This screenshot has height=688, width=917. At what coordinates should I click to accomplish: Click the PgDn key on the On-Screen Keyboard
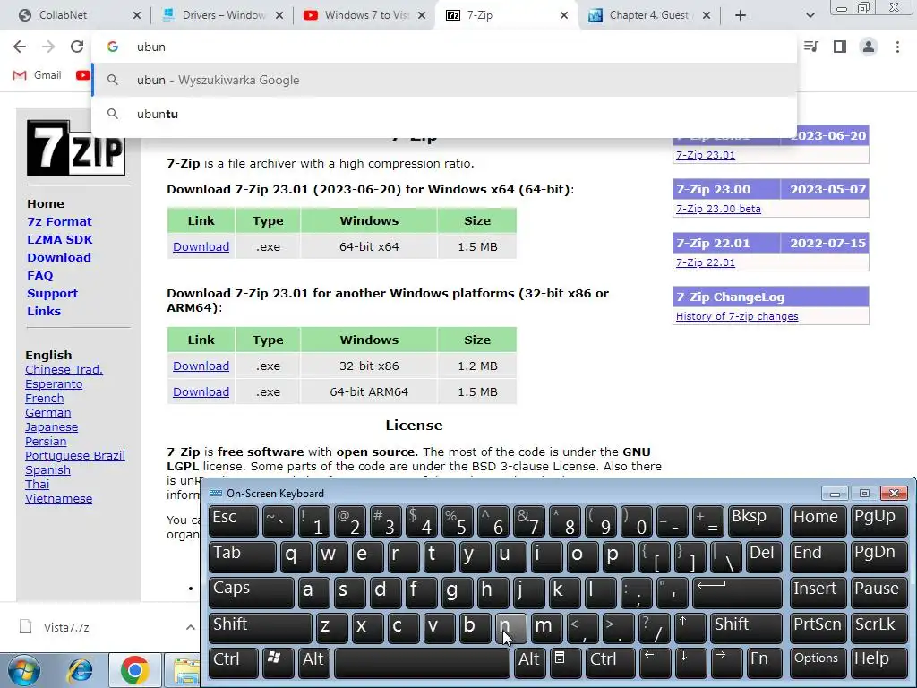coord(879,556)
